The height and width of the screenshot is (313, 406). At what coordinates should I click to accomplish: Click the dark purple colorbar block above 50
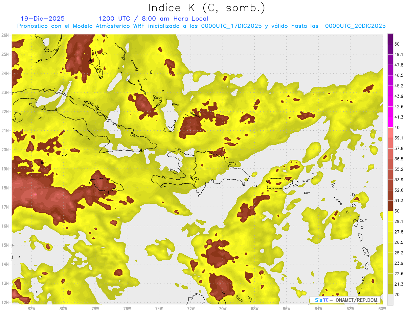(x=390, y=39)
